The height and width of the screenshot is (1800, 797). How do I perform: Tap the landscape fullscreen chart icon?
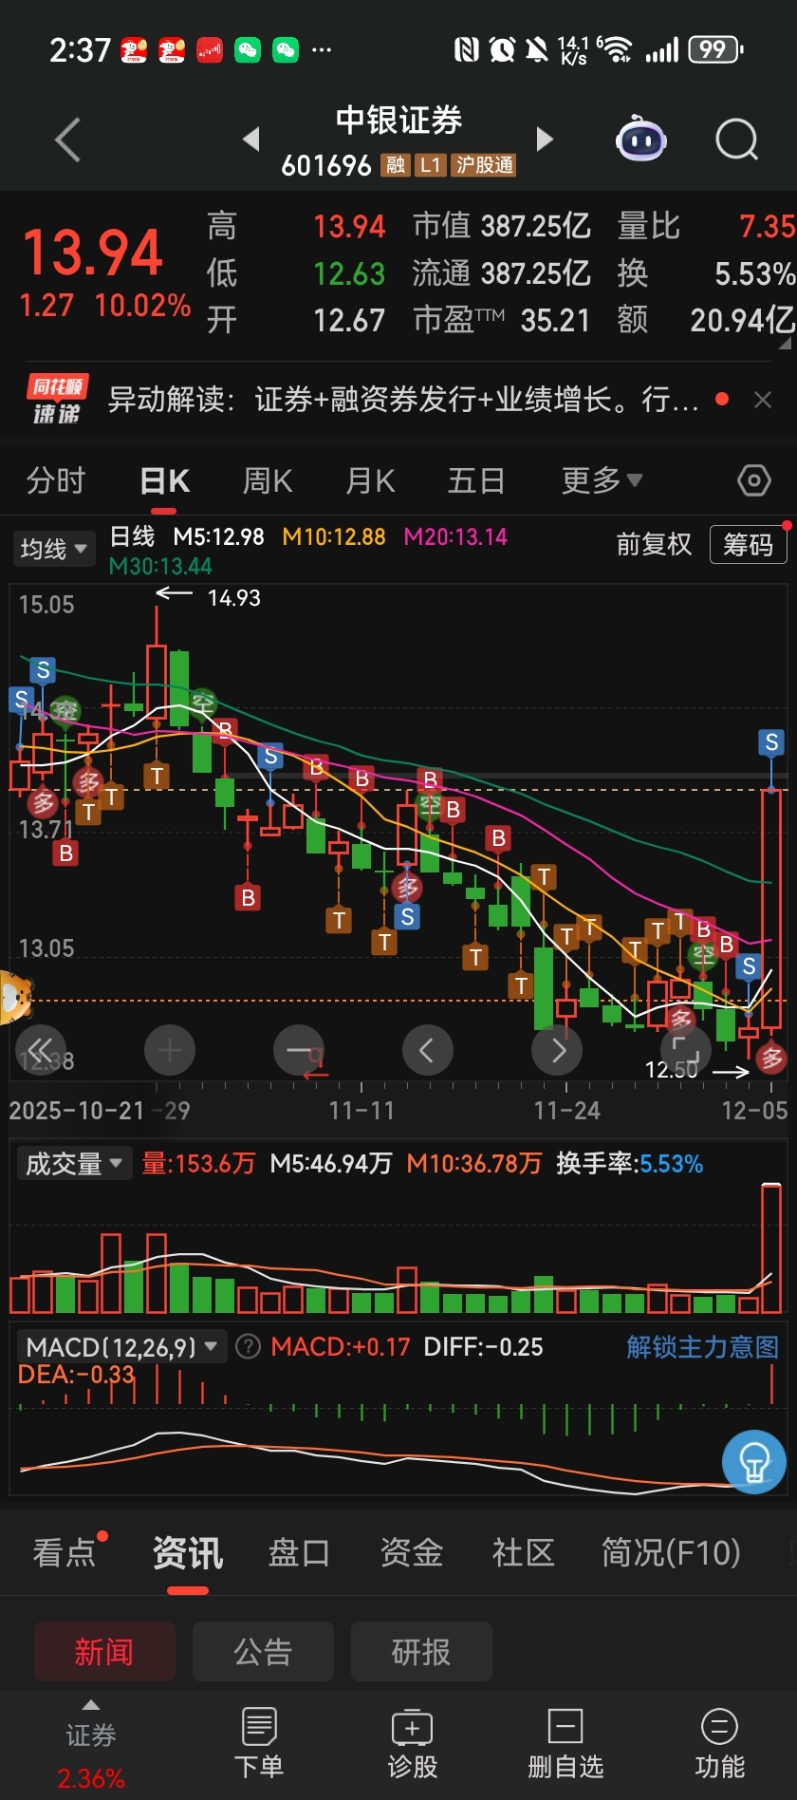[686, 1050]
